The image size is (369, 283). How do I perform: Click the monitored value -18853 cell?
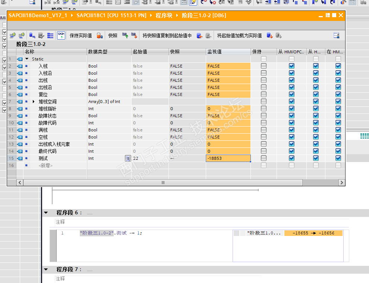pyautogui.click(x=228, y=158)
